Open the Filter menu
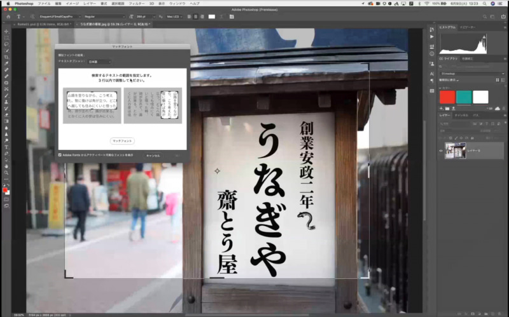 (x=137, y=4)
